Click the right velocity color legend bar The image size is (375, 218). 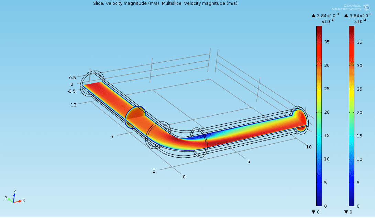[x=352, y=116]
